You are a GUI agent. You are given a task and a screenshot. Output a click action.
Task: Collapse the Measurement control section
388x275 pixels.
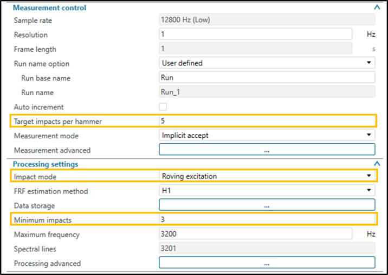pyautogui.click(x=377, y=8)
